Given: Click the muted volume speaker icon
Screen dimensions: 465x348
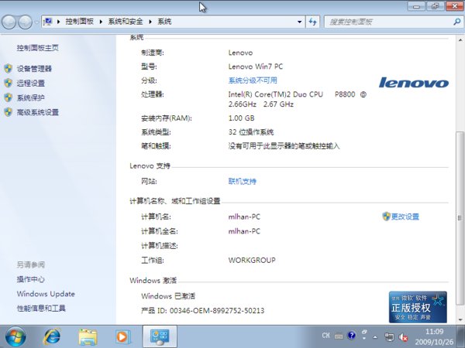Looking at the screenshot, I should click(403, 336).
